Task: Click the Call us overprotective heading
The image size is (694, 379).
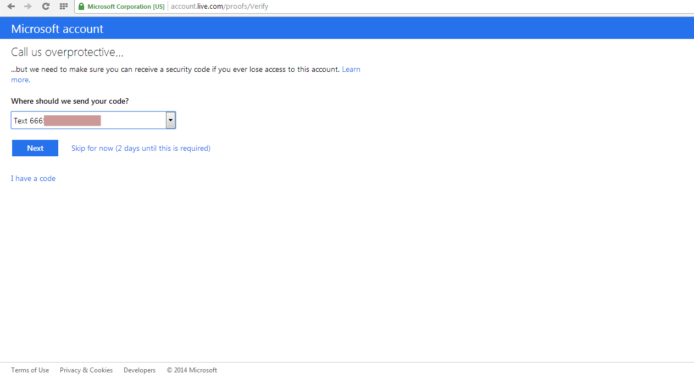Action: pos(67,53)
